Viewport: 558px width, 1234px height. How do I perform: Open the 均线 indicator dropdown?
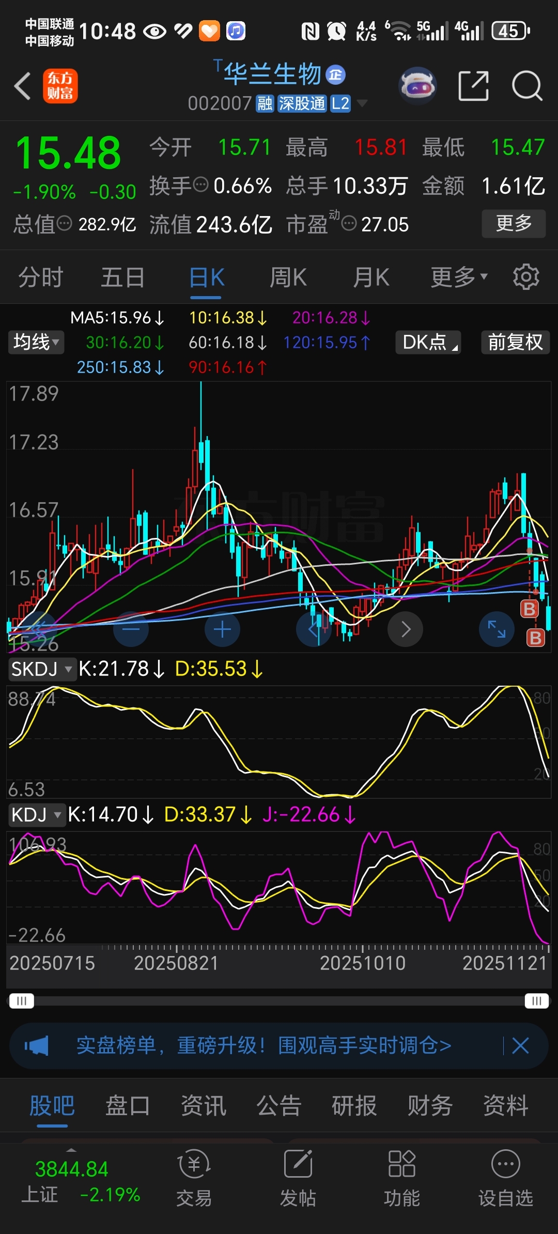(x=36, y=342)
